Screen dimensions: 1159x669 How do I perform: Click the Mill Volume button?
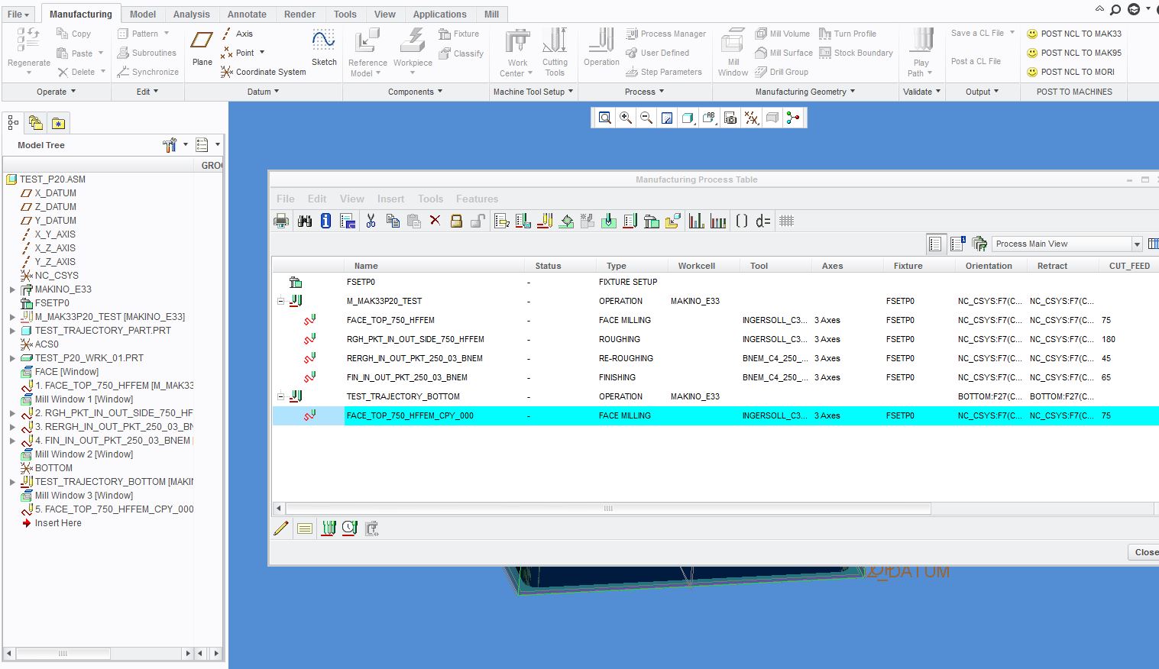(x=782, y=34)
